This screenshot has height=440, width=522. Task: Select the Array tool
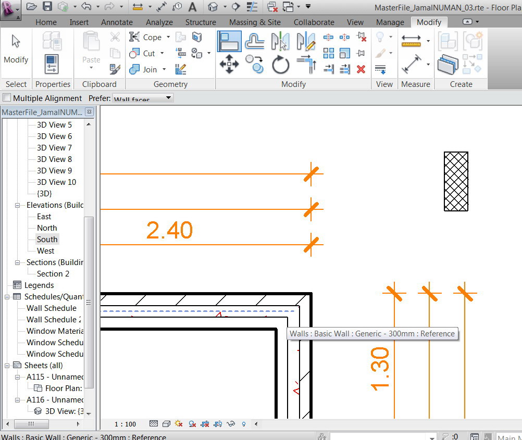[329, 53]
